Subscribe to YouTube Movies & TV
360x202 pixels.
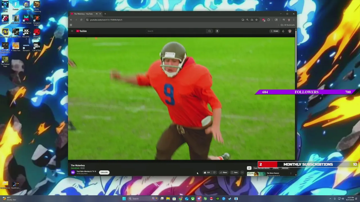point(104,173)
